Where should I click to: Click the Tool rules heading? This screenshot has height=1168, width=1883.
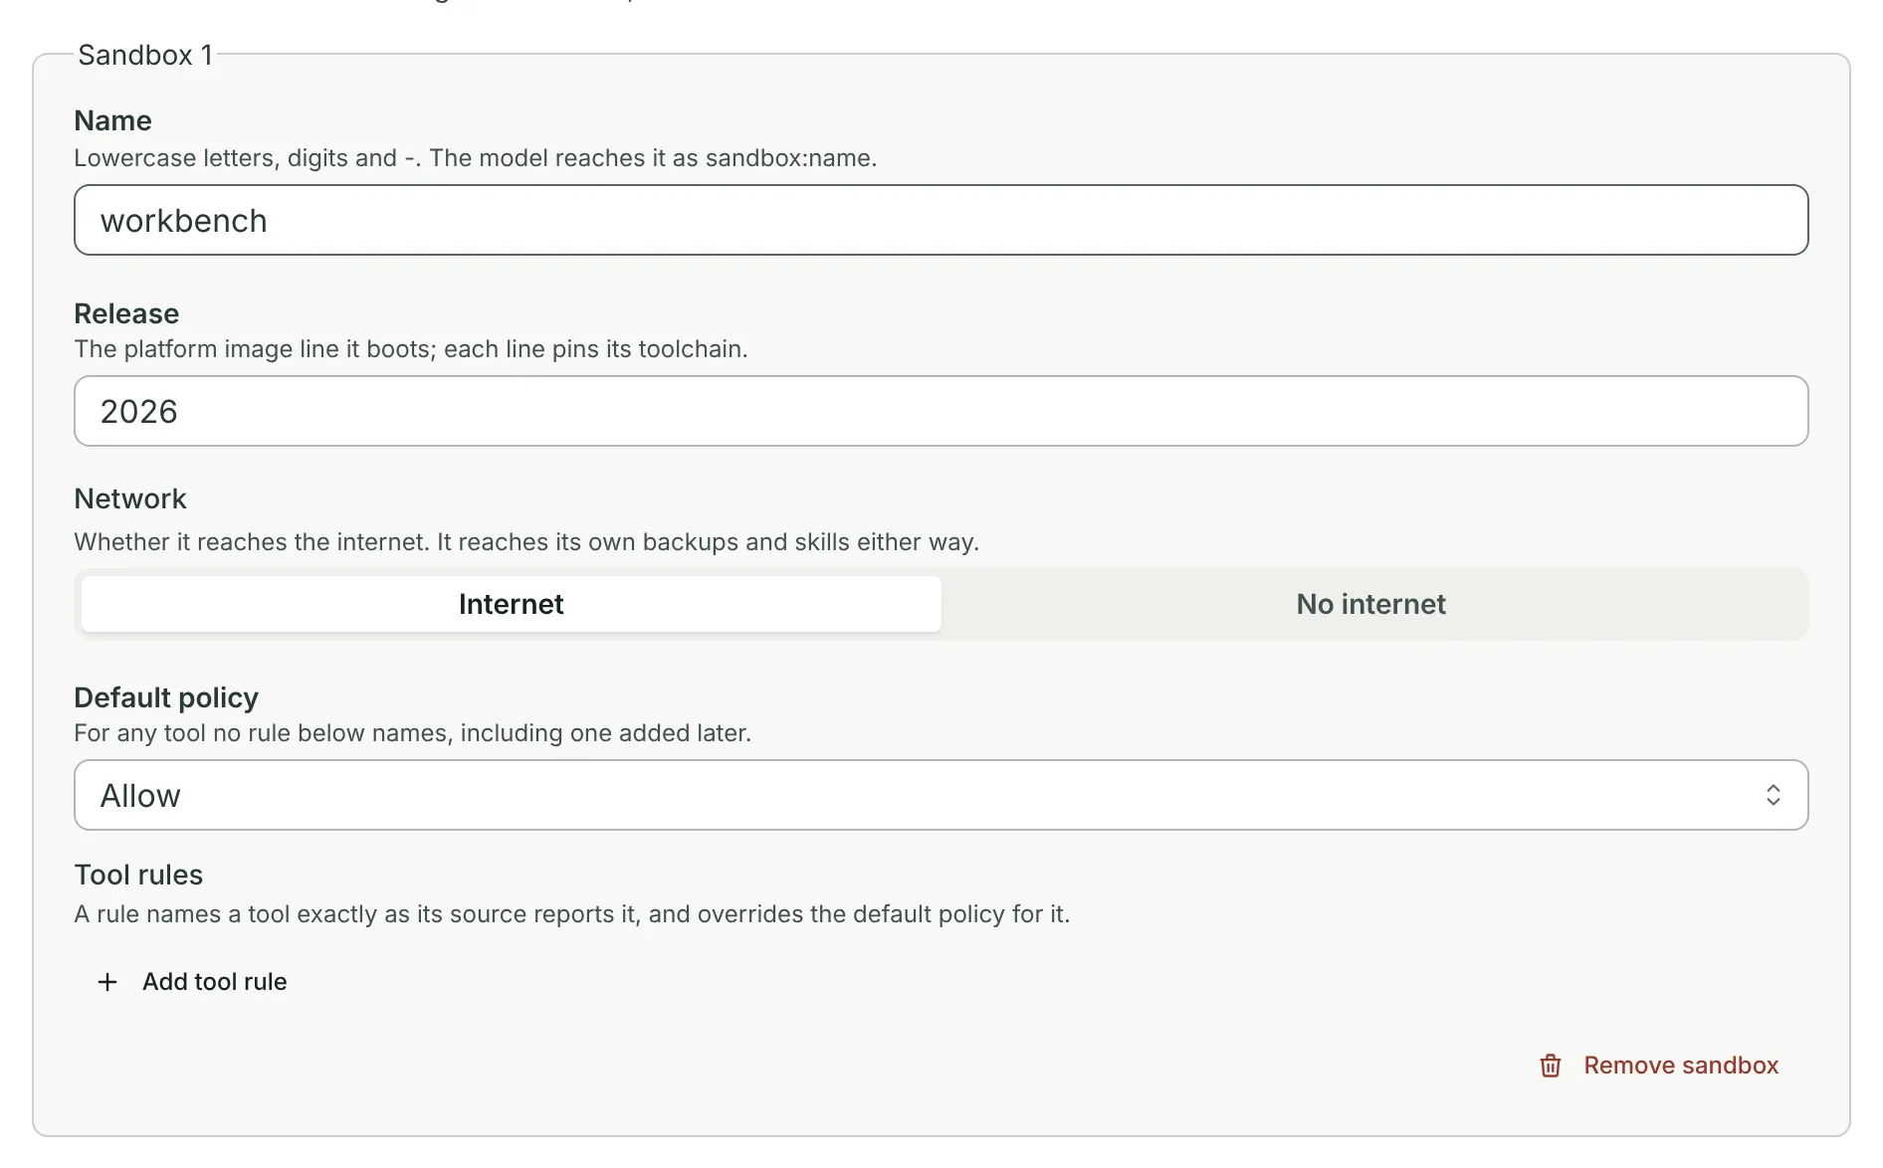(138, 875)
